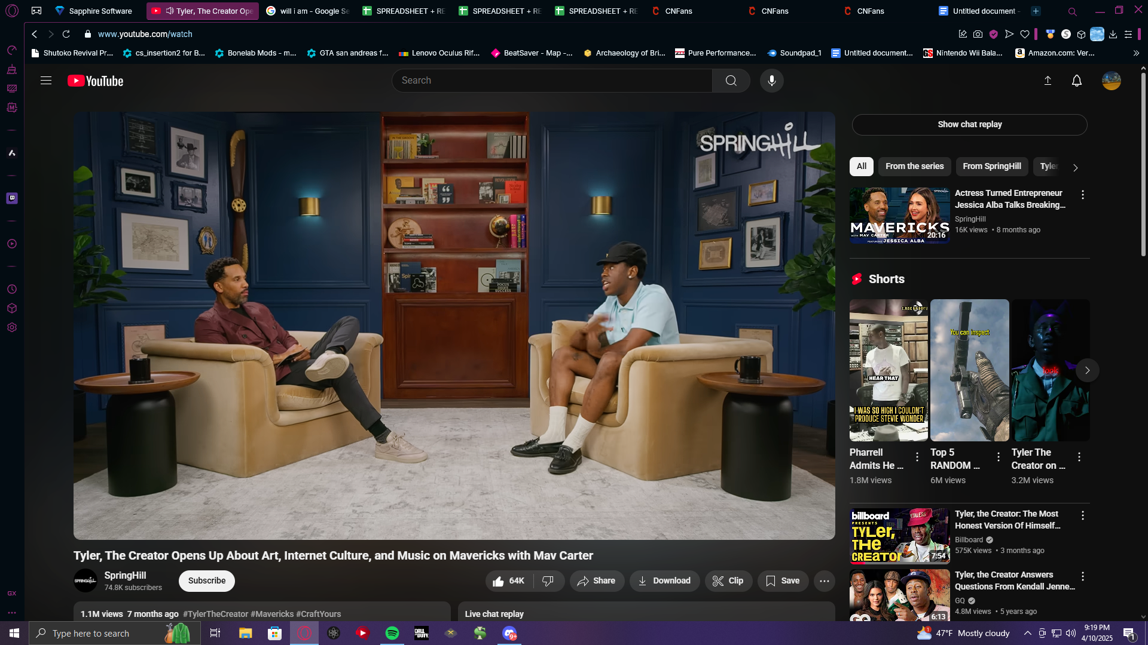Click the search magnifier button
Screen dimensions: 1148x645
pos(731,81)
